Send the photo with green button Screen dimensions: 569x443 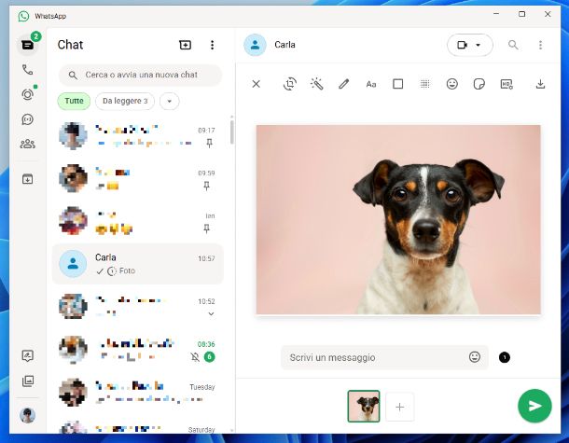click(x=534, y=406)
